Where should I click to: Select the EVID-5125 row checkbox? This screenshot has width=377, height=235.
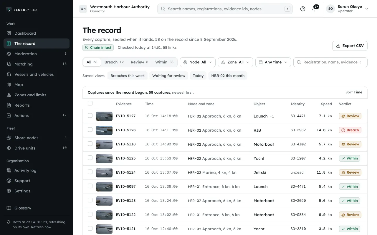[x=90, y=158]
